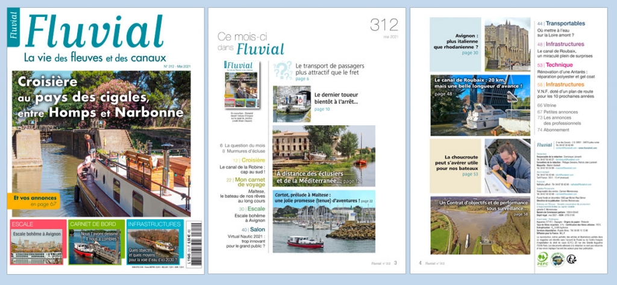Click the green PEFC logo
This screenshot has height=285, width=617.
pyautogui.click(x=542, y=259)
